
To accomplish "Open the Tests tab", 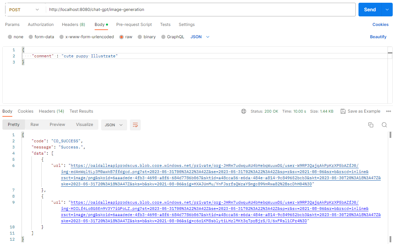I will [x=165, y=25].
